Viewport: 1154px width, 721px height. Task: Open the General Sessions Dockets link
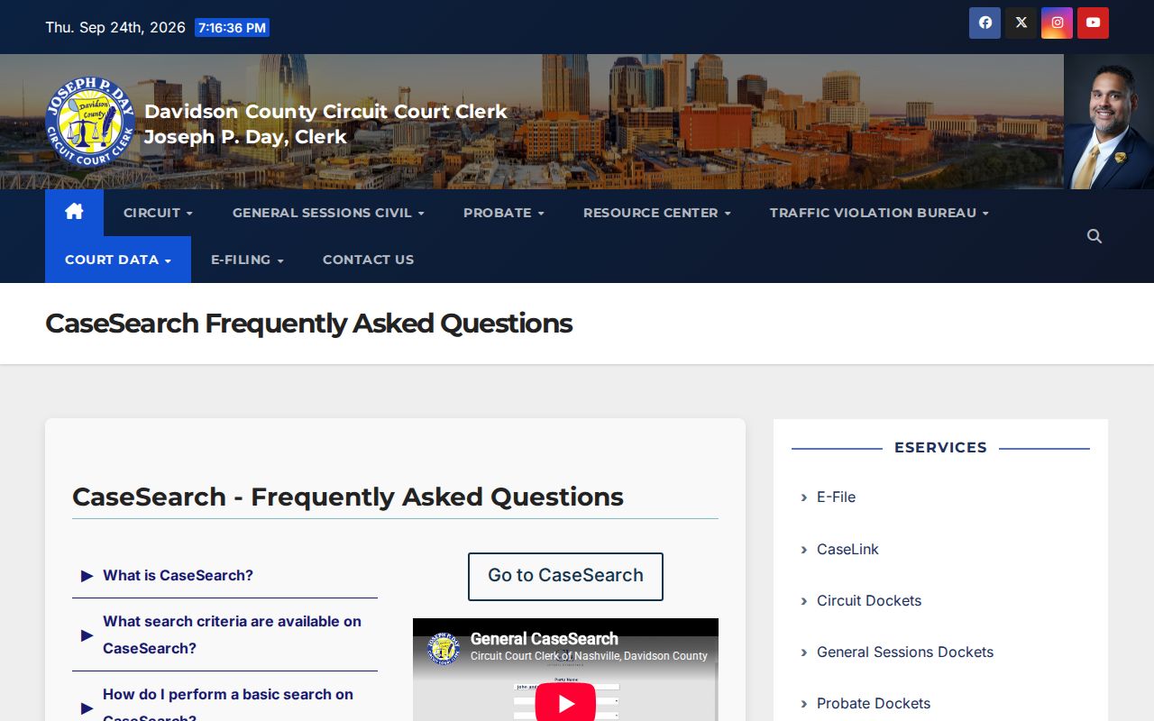(905, 652)
